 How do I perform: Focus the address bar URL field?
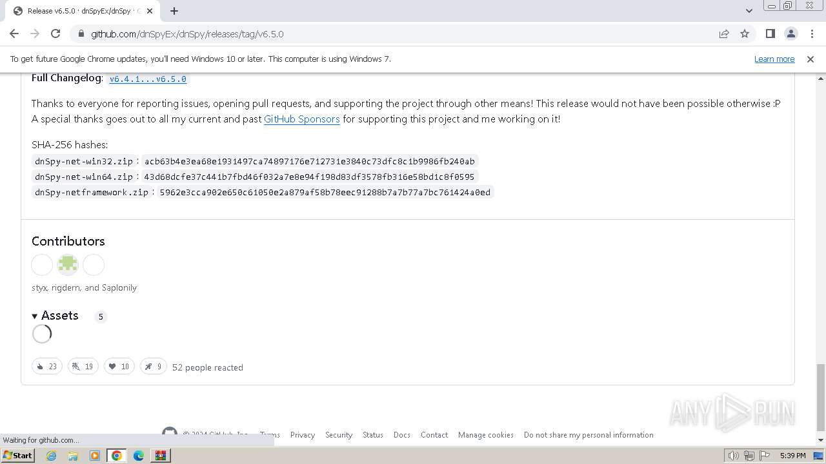(400, 34)
